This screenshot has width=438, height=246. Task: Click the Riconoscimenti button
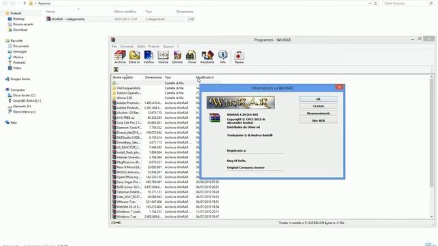318,113
